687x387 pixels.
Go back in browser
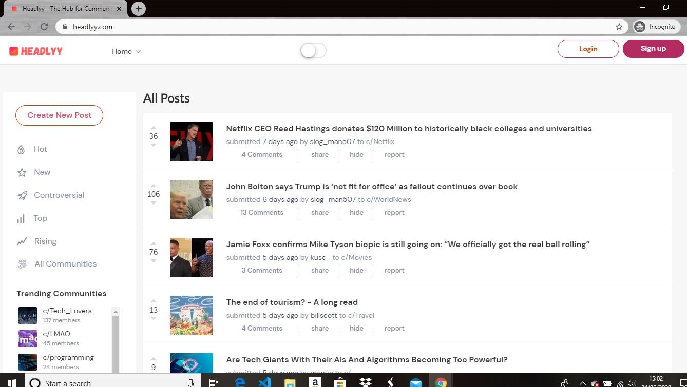click(x=11, y=27)
